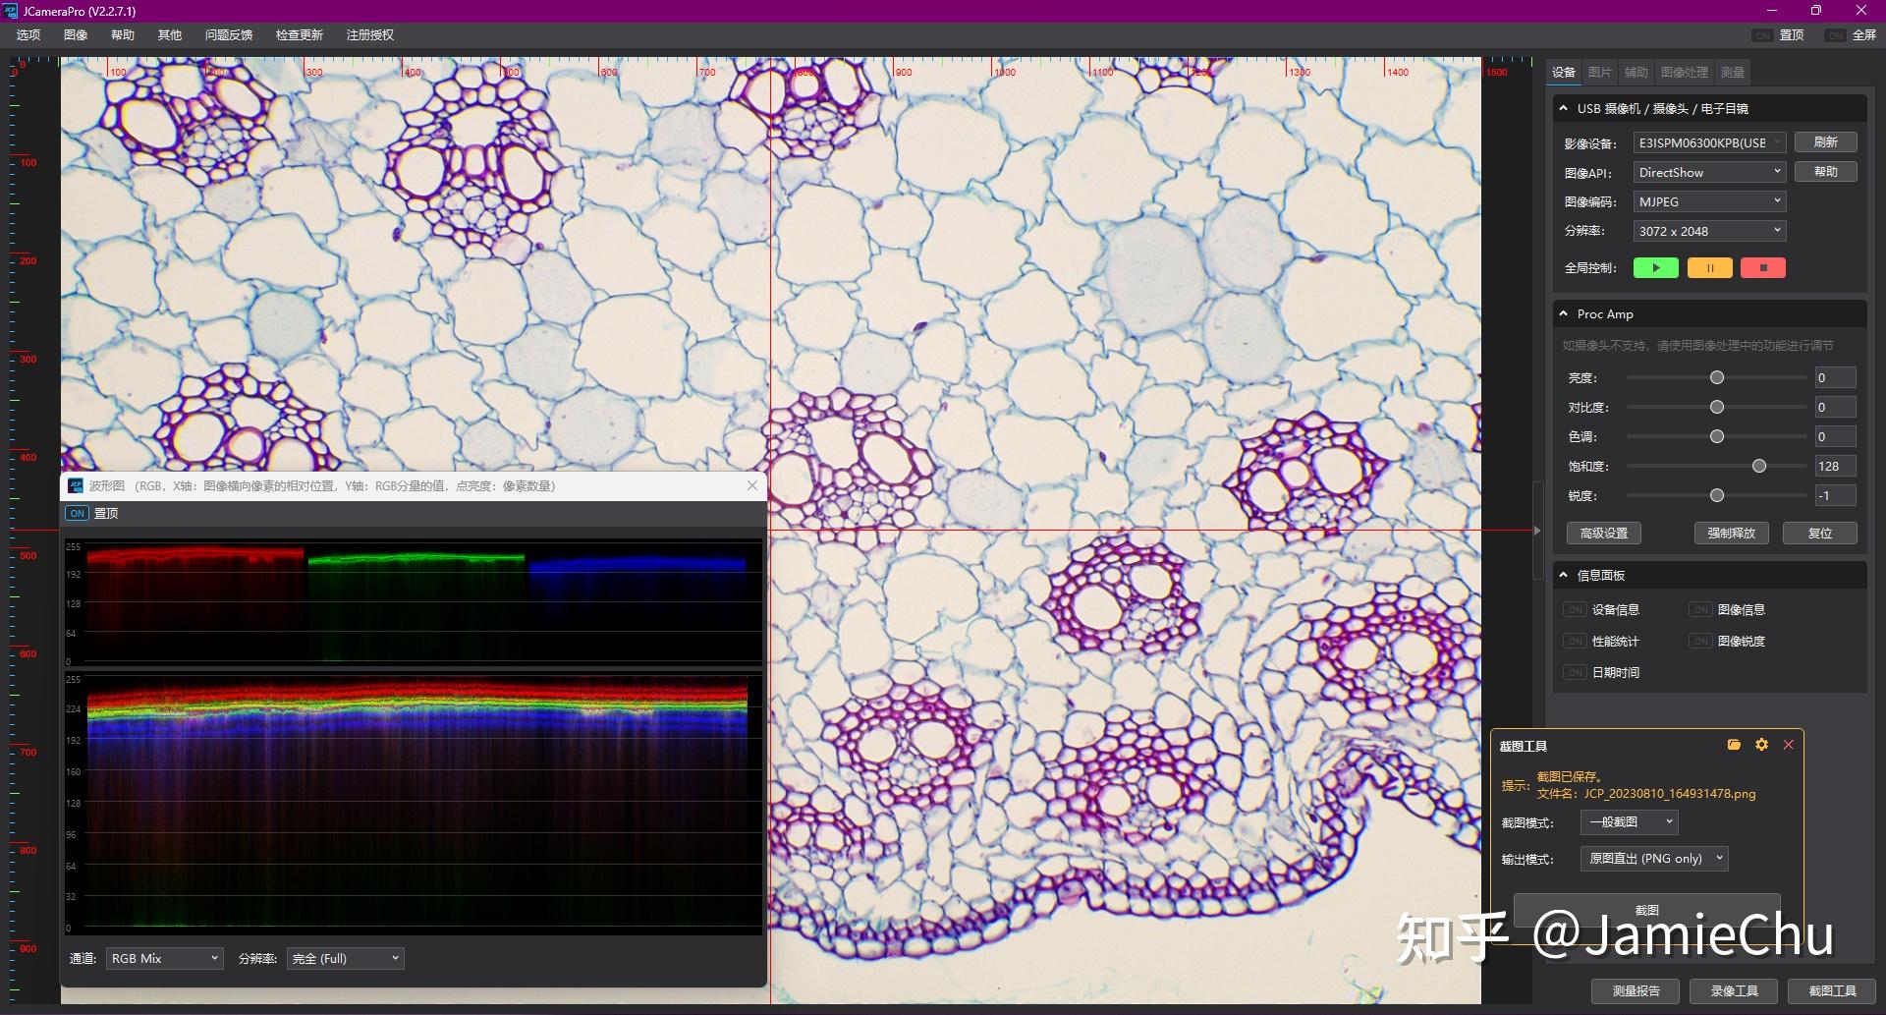This screenshot has width=1886, height=1015.
Task: Click the JCameraPro app icon in title bar
Action: 11,11
